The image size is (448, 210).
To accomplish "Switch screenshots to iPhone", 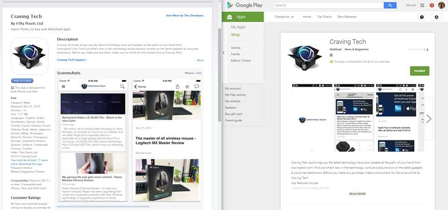I will tap(189, 73).
